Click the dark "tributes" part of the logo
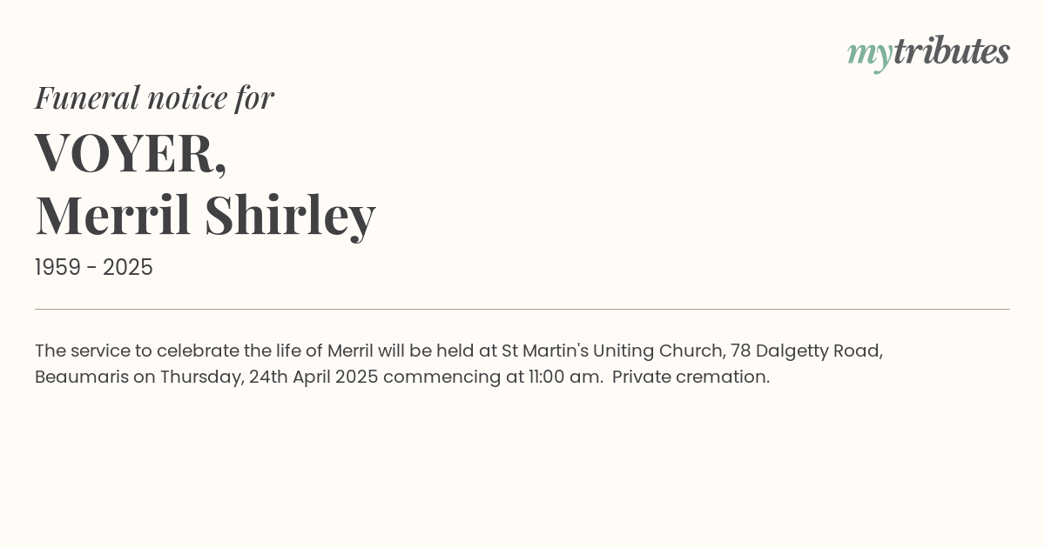The width and height of the screenshot is (1045, 548). [951, 51]
